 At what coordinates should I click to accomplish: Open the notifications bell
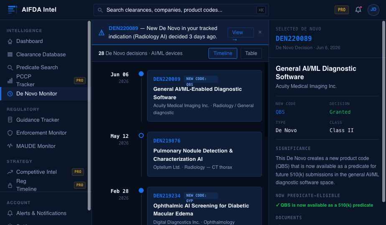pyautogui.click(x=358, y=10)
